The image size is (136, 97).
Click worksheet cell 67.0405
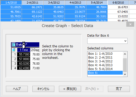point(118,12)
